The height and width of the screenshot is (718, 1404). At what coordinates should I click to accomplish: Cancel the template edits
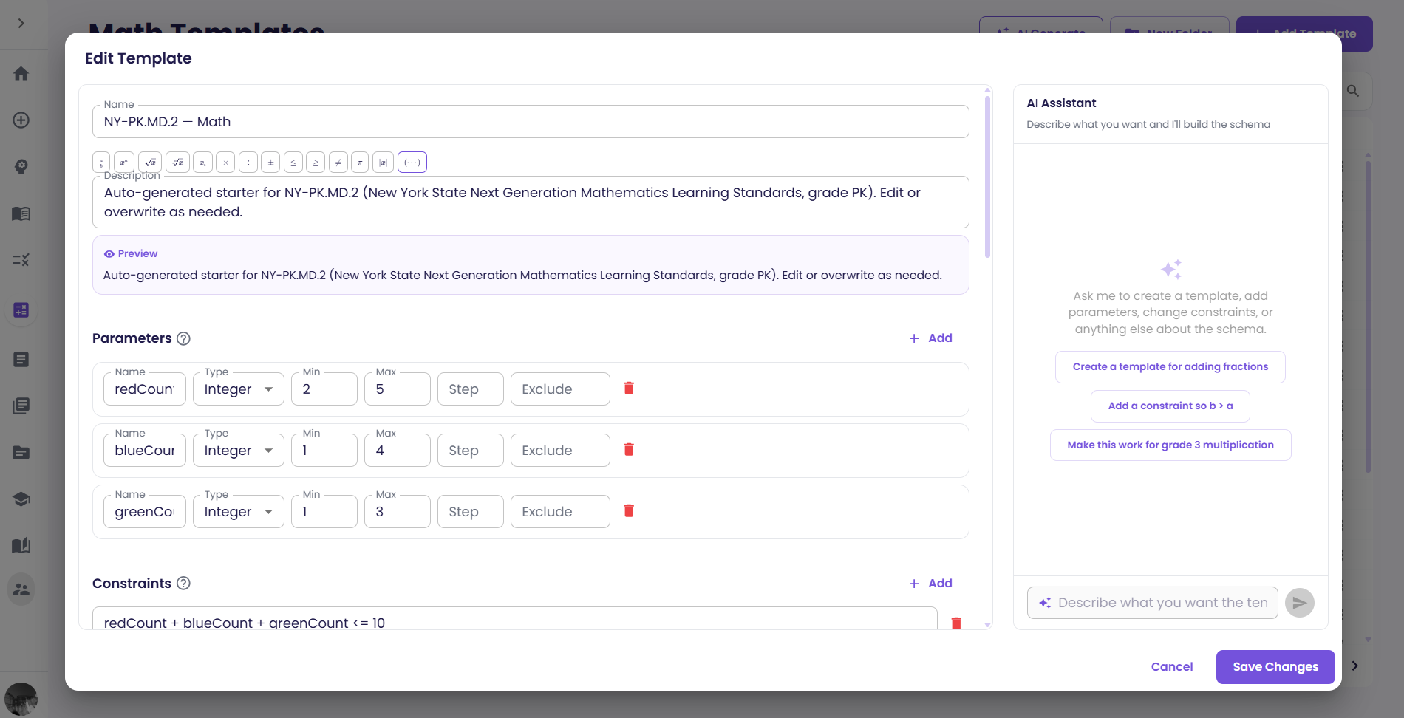click(x=1172, y=667)
